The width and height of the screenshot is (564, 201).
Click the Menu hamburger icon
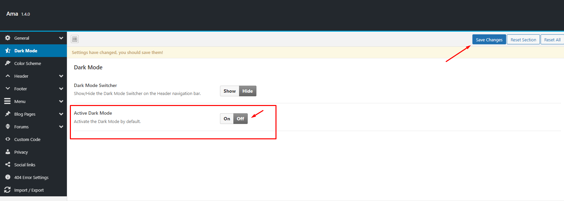[x=7, y=101]
